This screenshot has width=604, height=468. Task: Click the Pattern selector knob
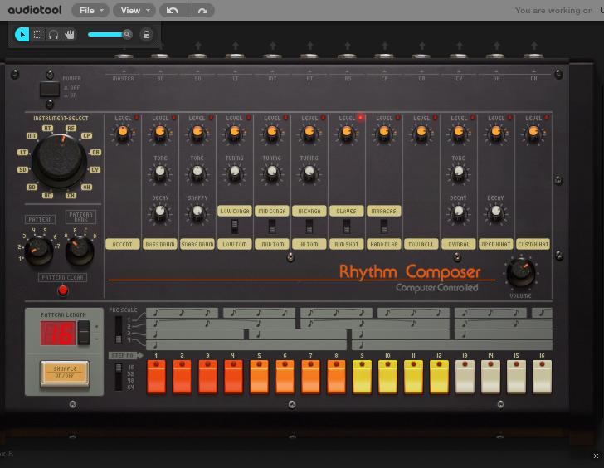pyautogui.click(x=38, y=251)
